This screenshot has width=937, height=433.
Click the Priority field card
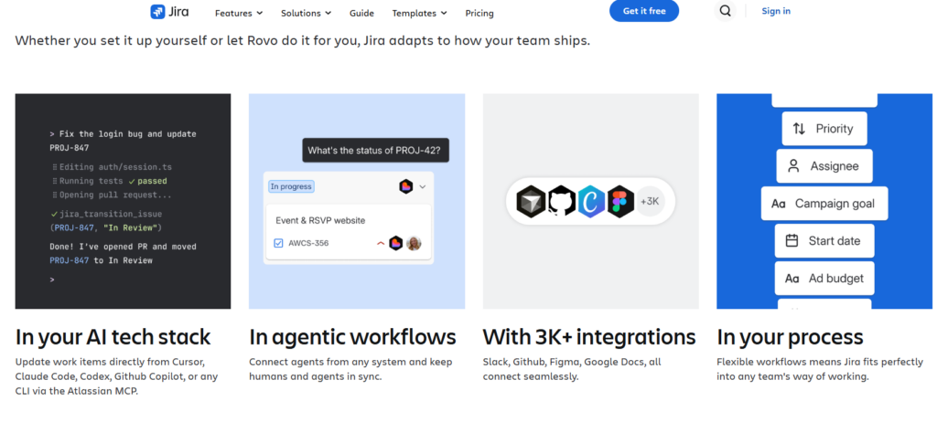(824, 129)
